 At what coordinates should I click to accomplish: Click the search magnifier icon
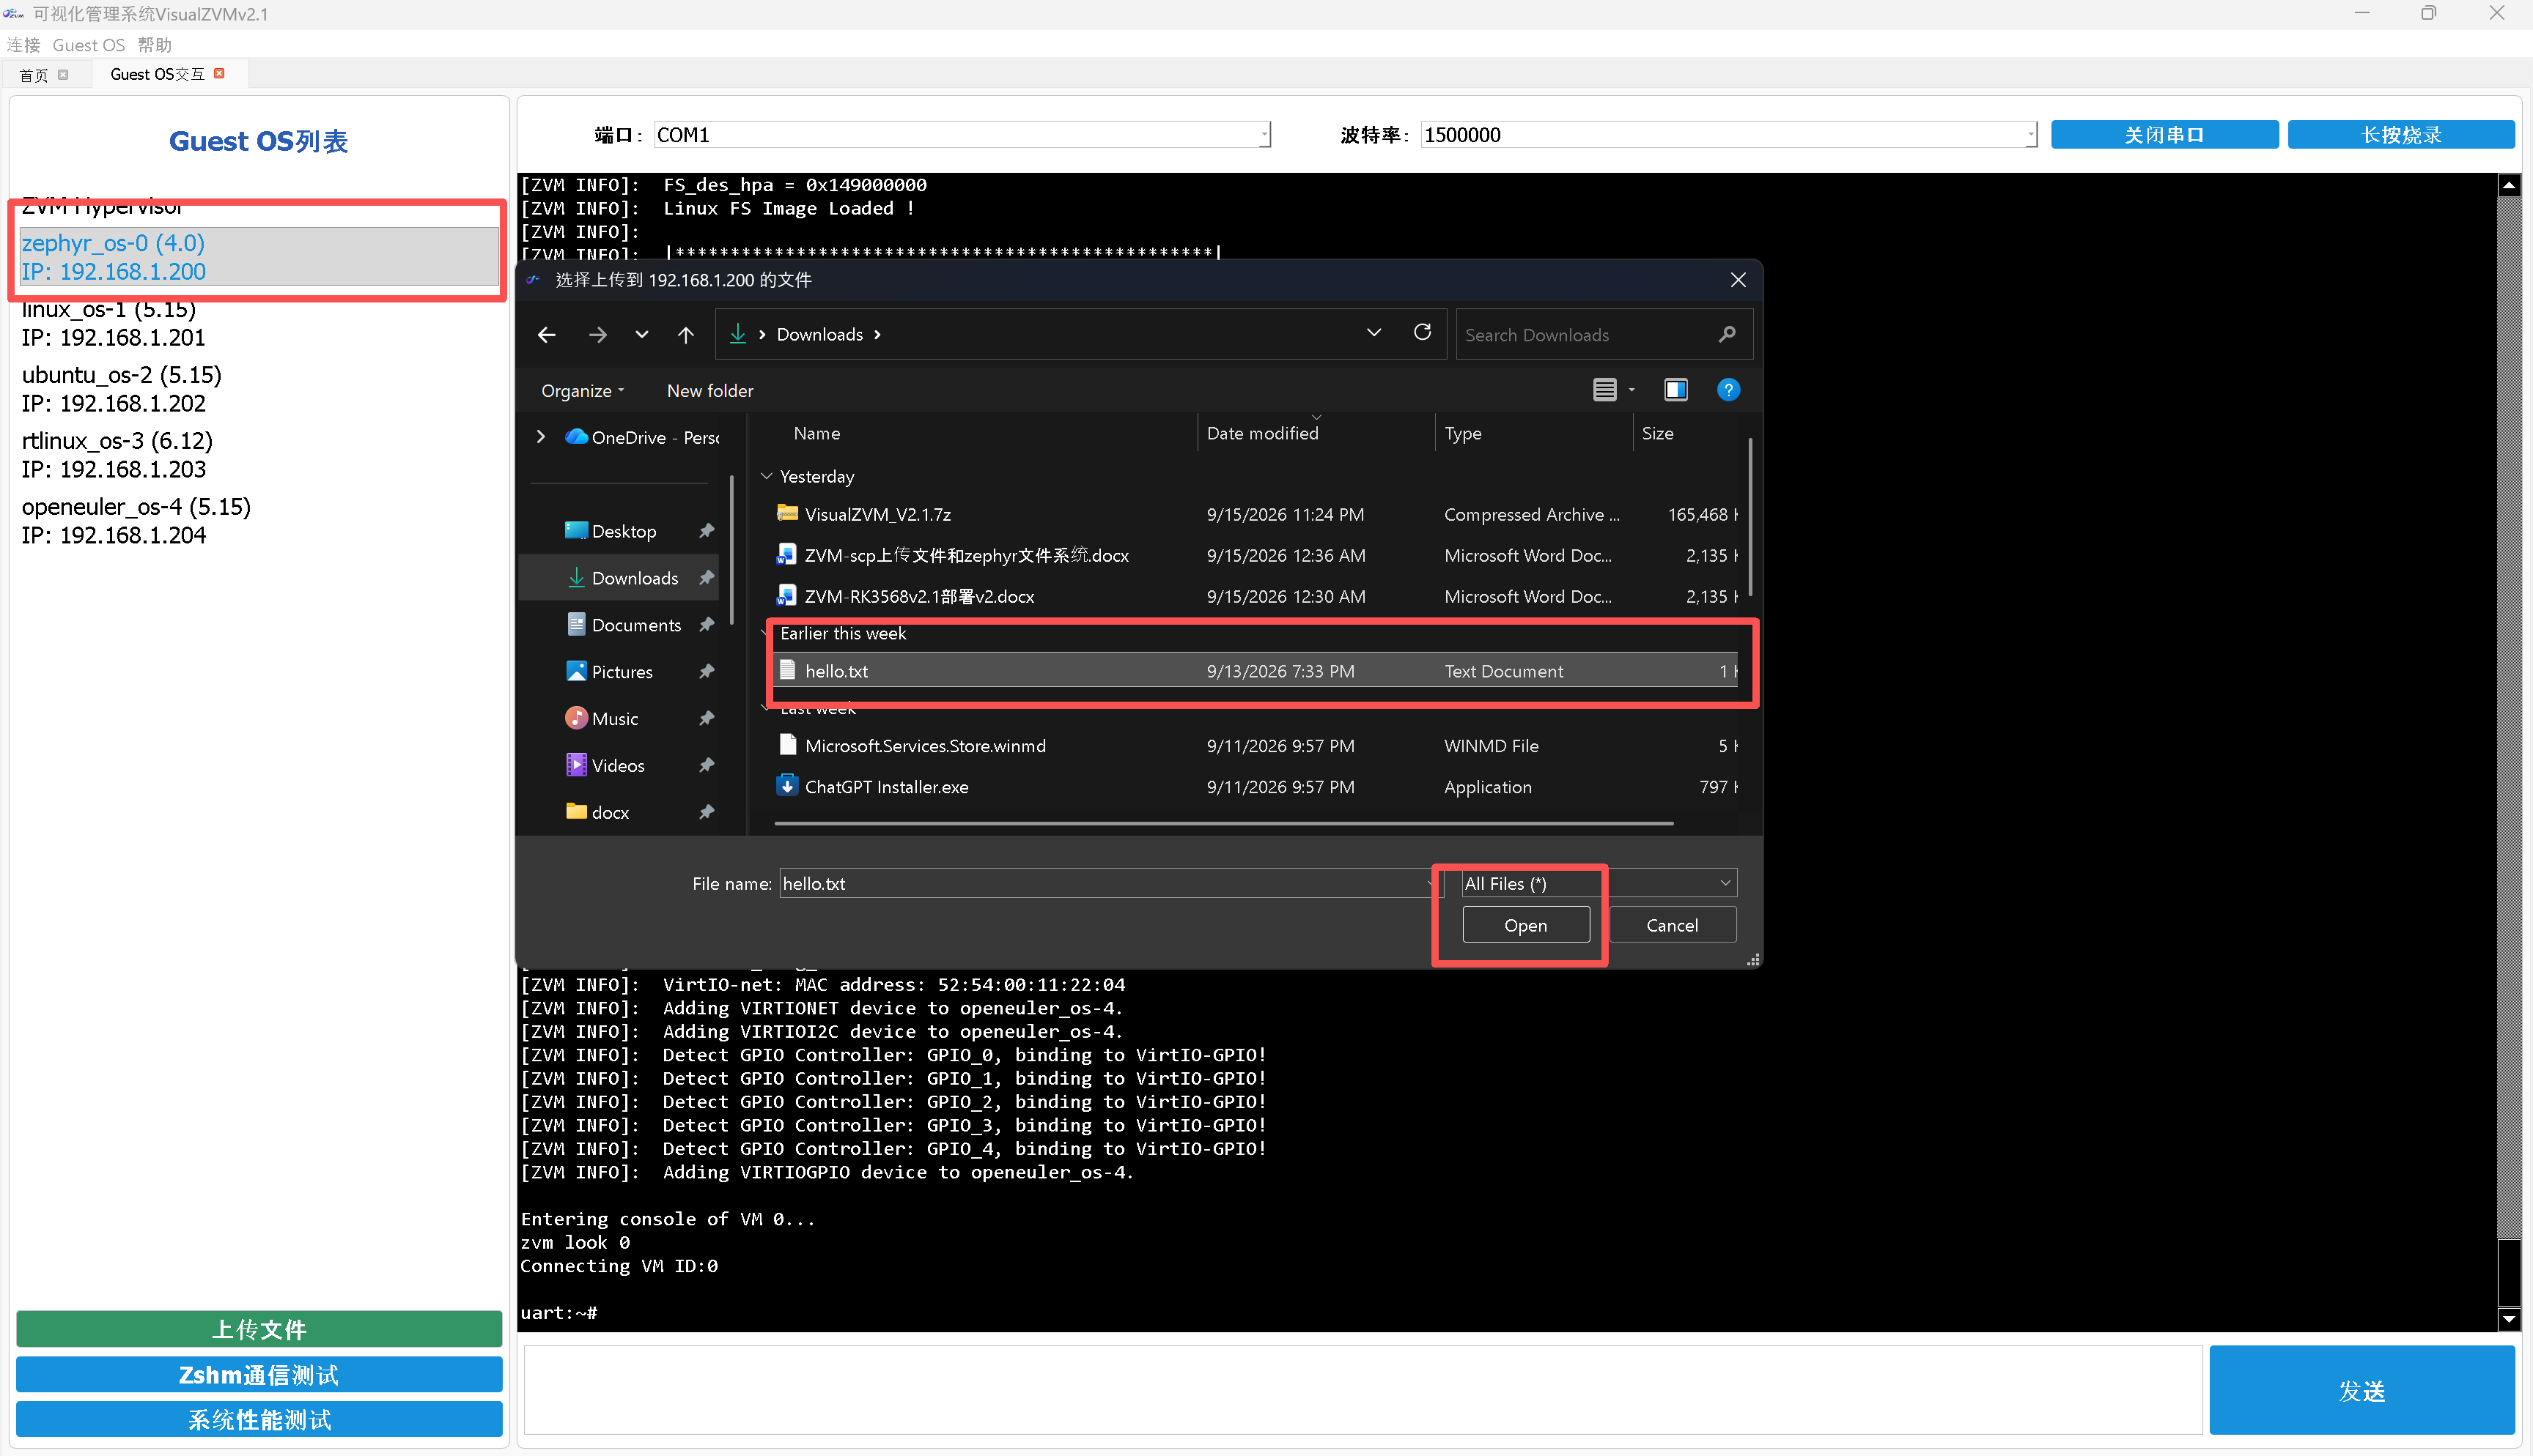pos(1727,334)
